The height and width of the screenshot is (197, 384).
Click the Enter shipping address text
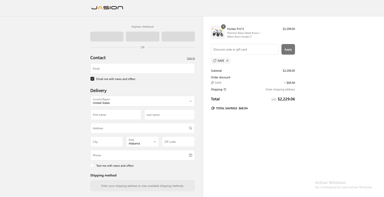(280, 90)
